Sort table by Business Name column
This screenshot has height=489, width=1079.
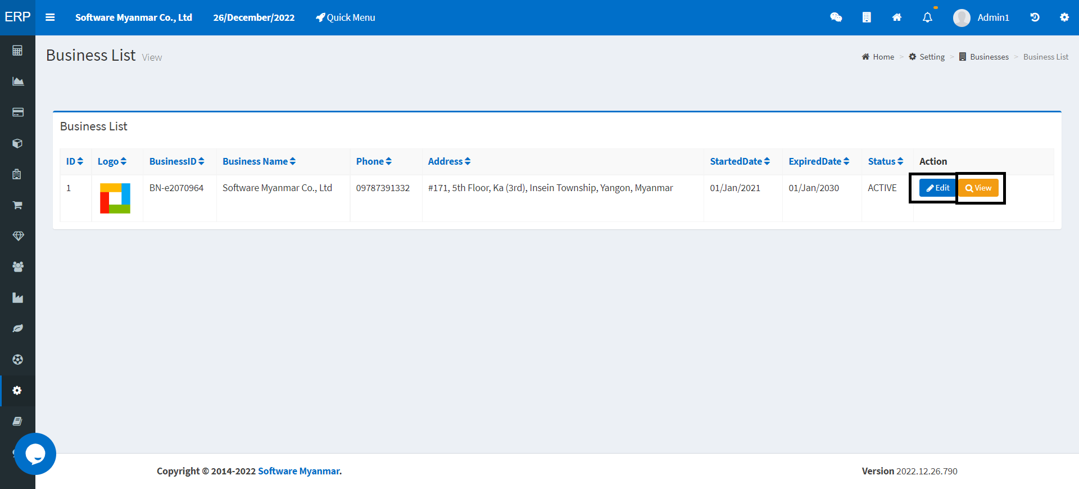click(x=259, y=161)
